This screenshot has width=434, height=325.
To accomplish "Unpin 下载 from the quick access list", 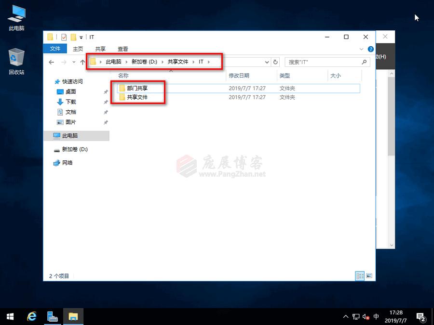I will click(106, 102).
